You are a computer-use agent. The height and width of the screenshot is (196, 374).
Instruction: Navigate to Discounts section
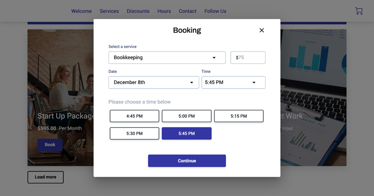coord(138,11)
